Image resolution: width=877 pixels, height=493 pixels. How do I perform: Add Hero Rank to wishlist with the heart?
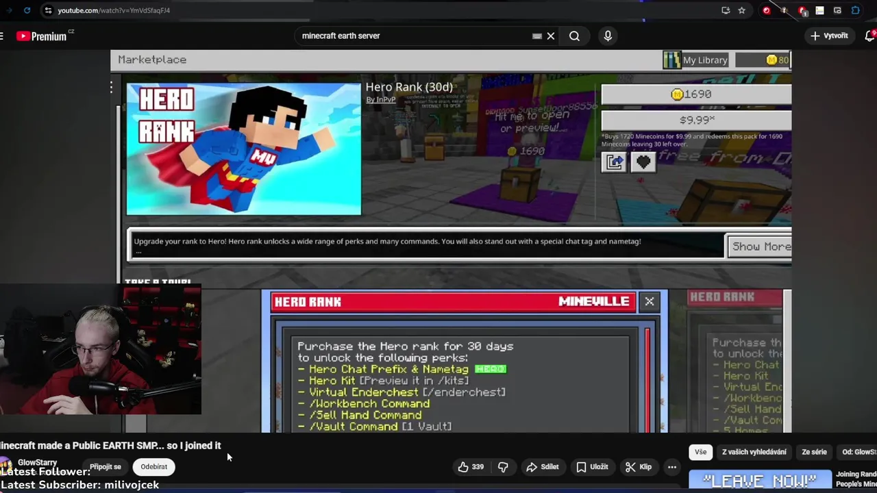pos(643,162)
